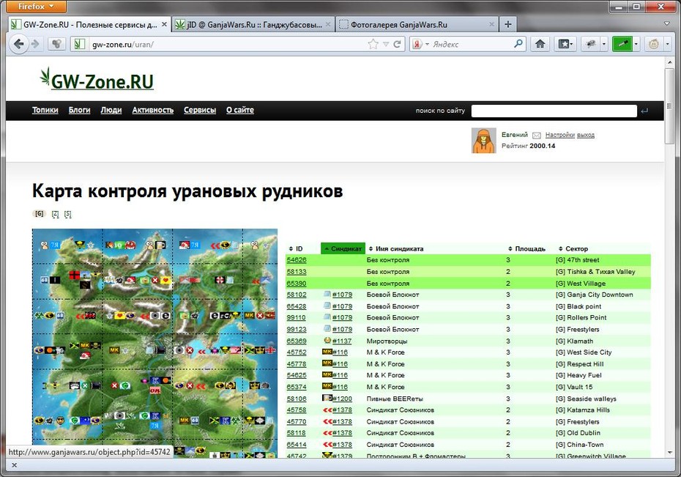Switch to the Фотогалерея GanjaWars.Ru tab
The image size is (681, 477).
[x=417, y=25]
